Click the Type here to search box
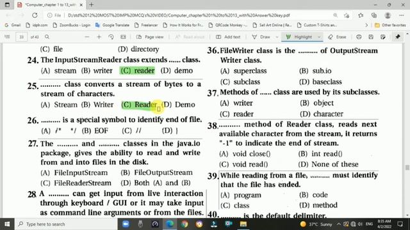Screen dimensions: 410x230 [67, 224]
